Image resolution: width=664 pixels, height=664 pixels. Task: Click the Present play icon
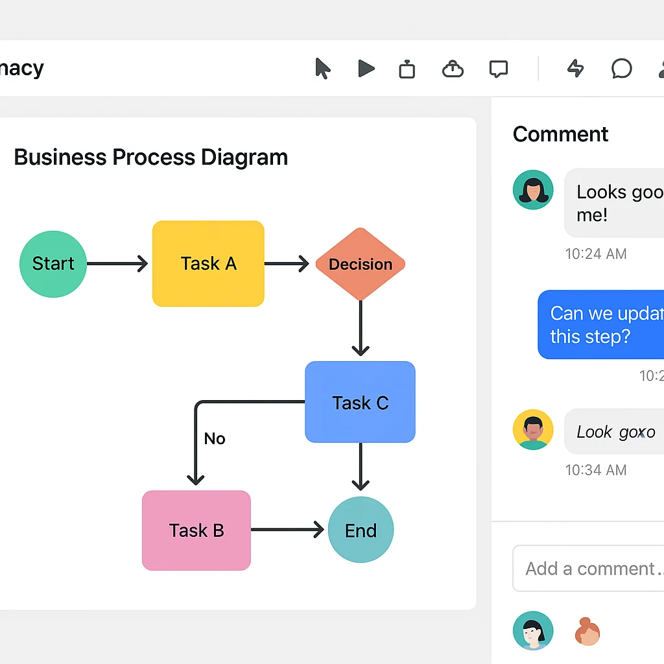366,69
